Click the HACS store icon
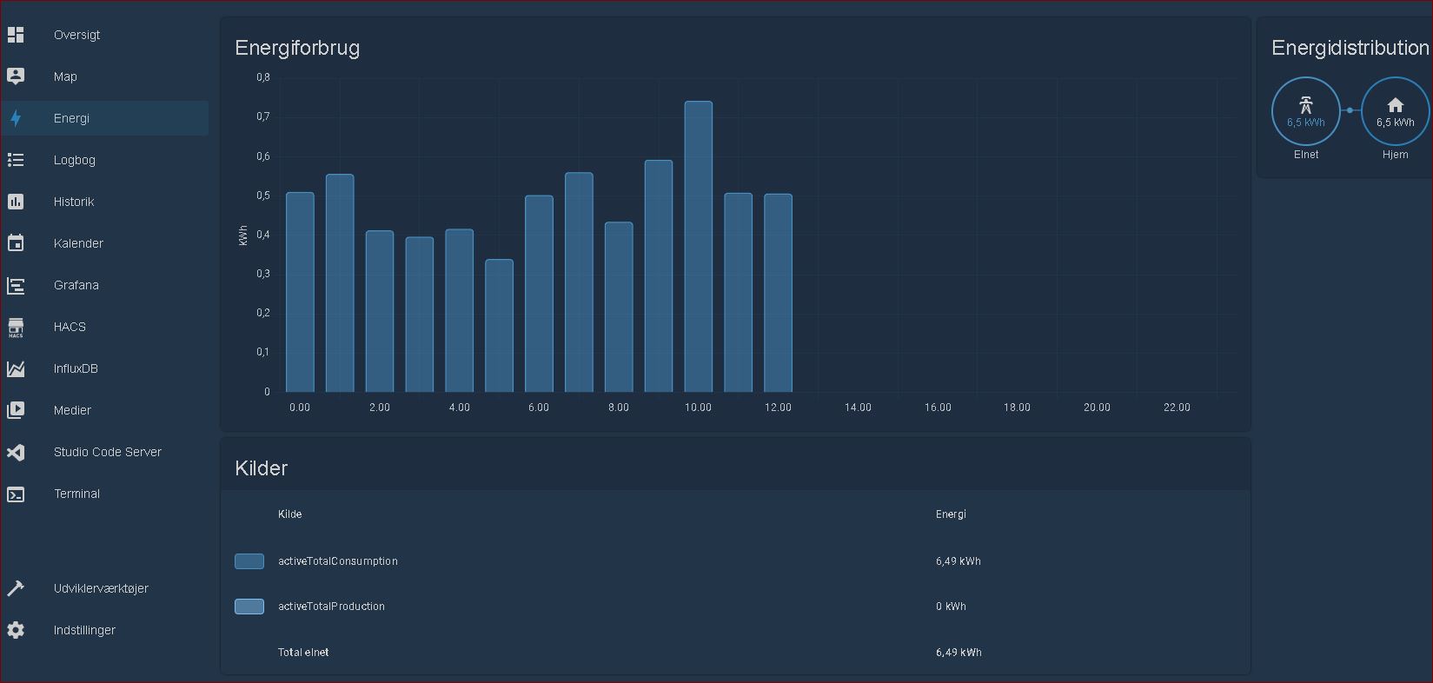 tap(16, 327)
